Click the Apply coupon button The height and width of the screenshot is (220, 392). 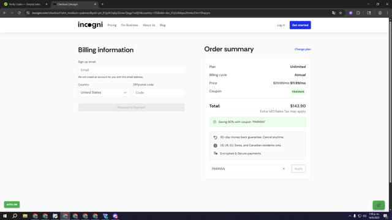pos(298,169)
